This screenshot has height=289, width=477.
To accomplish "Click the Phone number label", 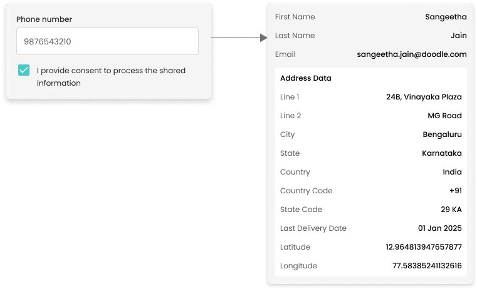I will click(x=44, y=19).
